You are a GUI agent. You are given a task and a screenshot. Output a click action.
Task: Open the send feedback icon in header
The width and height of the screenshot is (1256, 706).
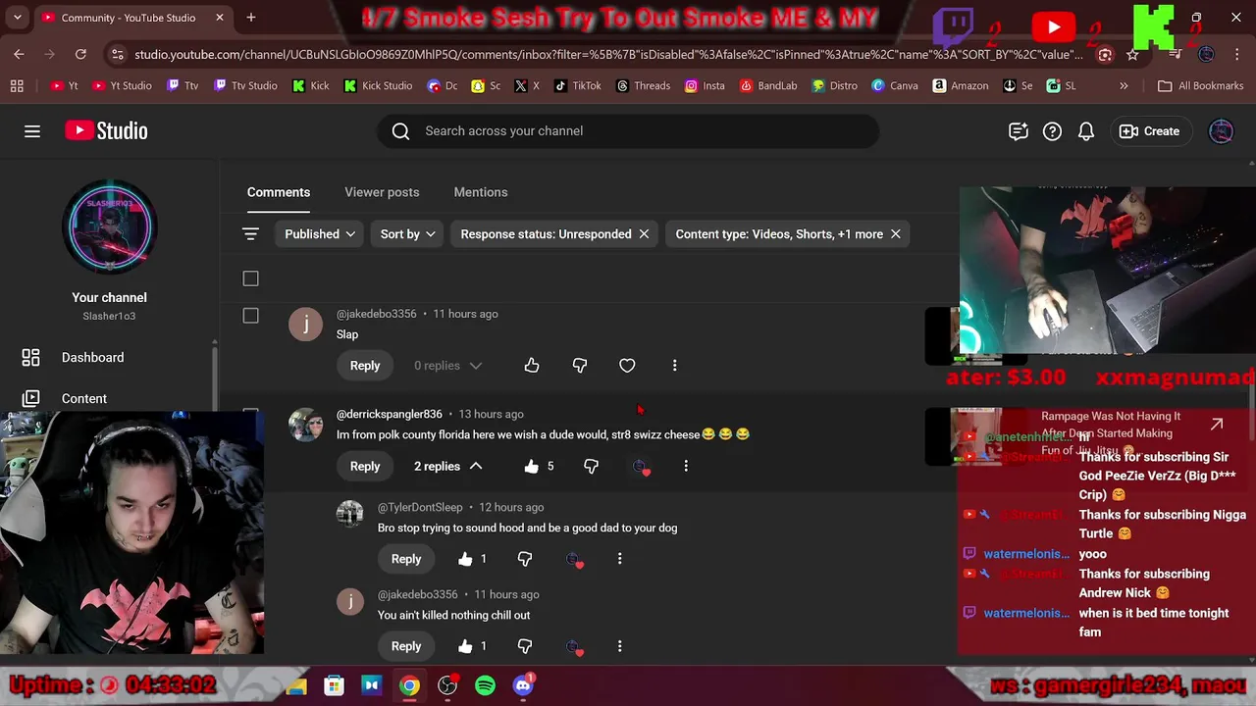[1019, 131]
